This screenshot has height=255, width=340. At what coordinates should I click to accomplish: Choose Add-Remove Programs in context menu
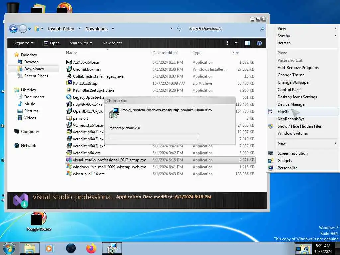pyautogui.click(x=303, y=68)
